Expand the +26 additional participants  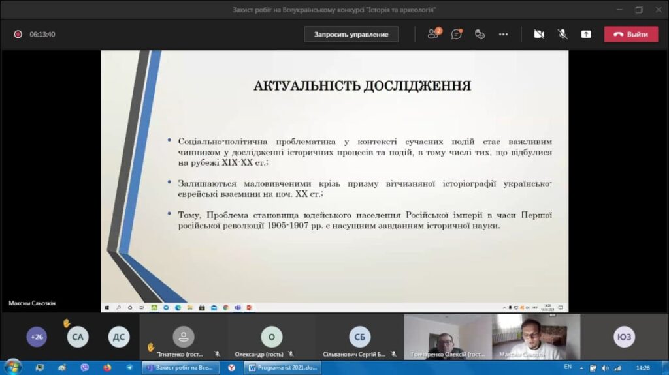(37, 337)
